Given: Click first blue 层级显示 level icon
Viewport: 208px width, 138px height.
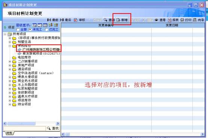Looking at the screenshot, I should point(35,25).
